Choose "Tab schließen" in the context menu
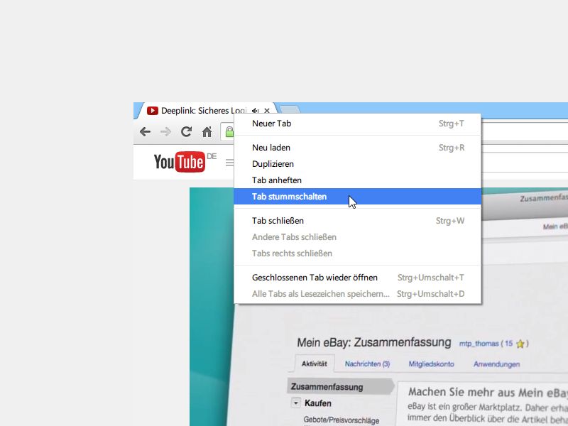 pyautogui.click(x=358, y=221)
